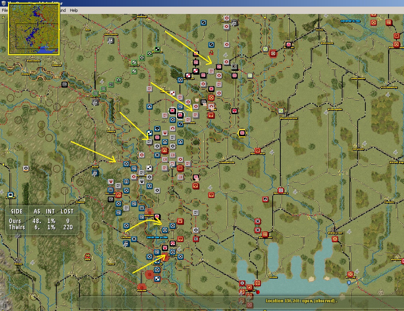Select the white-outlined armor unit with oval symbol

pyautogui.click(x=172, y=111)
